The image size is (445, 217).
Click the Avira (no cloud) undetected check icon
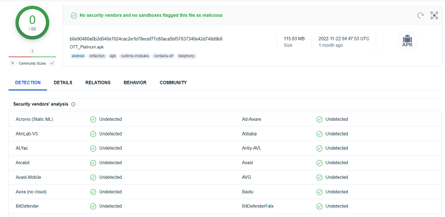(93, 192)
